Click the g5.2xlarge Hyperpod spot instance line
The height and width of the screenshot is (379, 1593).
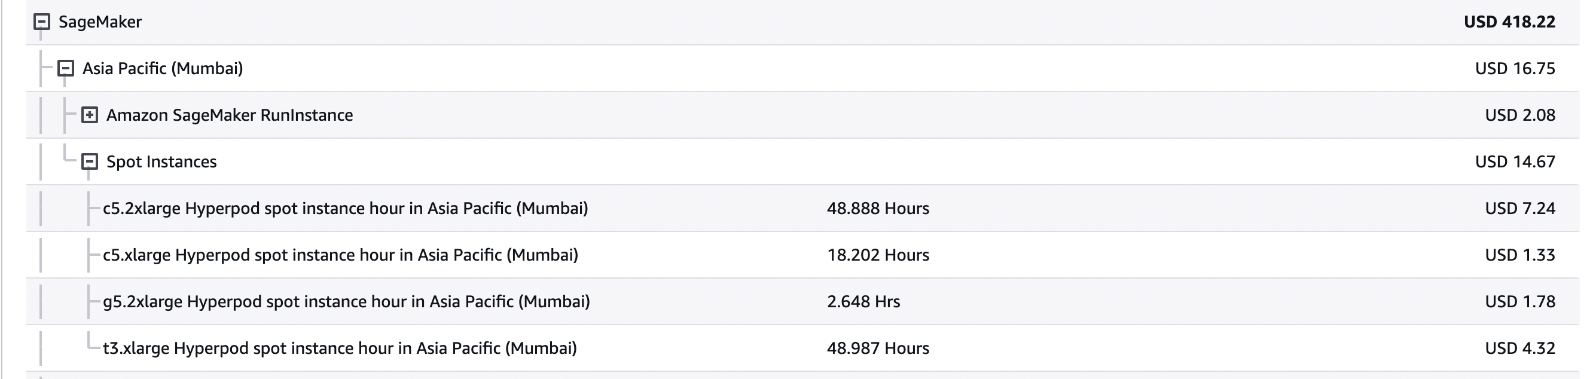click(346, 302)
